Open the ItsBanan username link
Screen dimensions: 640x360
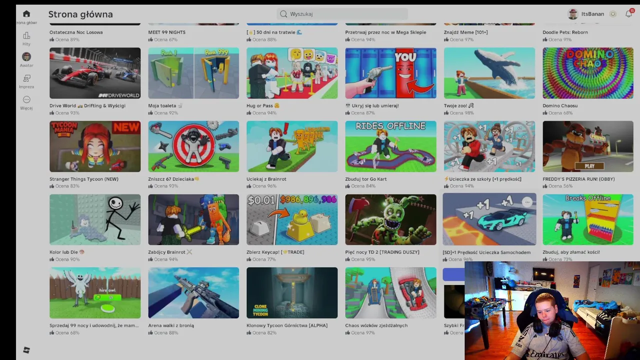pos(592,14)
